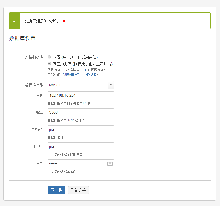Focus the host field showing 192.168.16.201
The image size is (220, 206).
[x=81, y=95]
